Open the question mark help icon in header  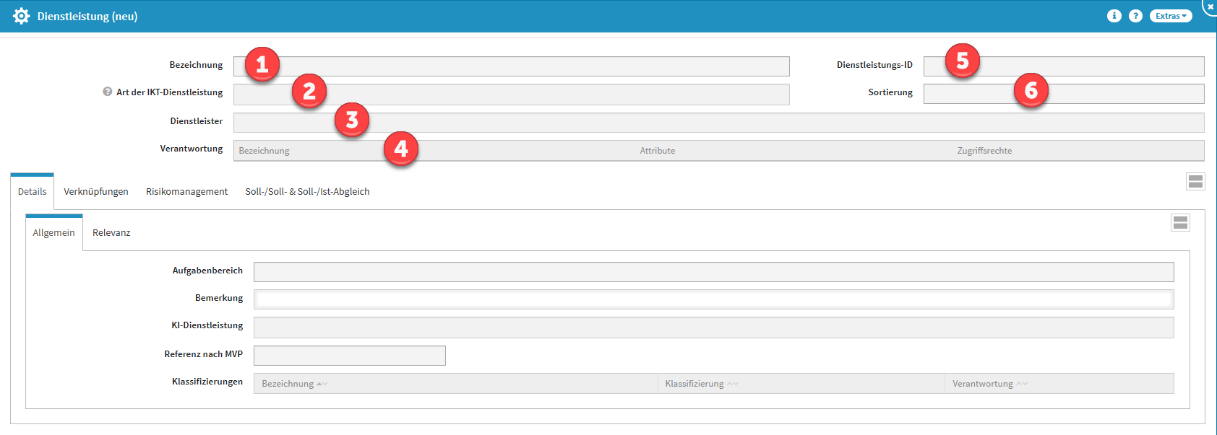click(x=1135, y=16)
